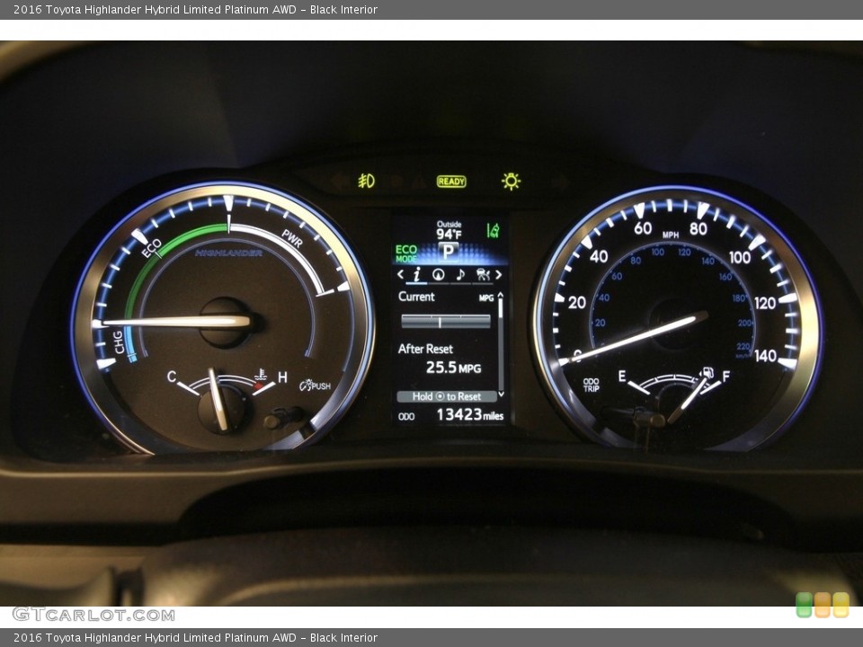Open the drive information 'i' tab

pos(416,274)
